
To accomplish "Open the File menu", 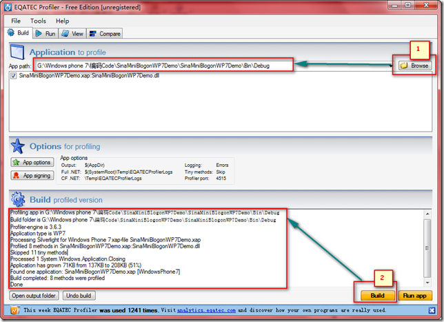I will 16,21.
